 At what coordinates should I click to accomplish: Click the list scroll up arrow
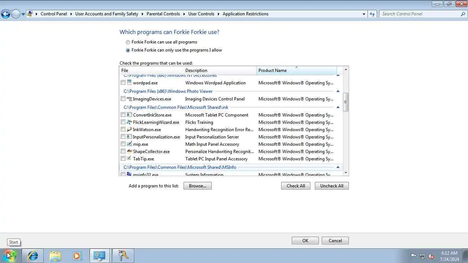(x=346, y=69)
